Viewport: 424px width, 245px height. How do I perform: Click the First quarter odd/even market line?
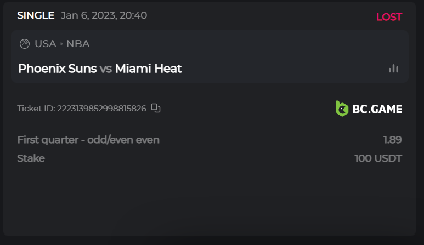point(88,140)
